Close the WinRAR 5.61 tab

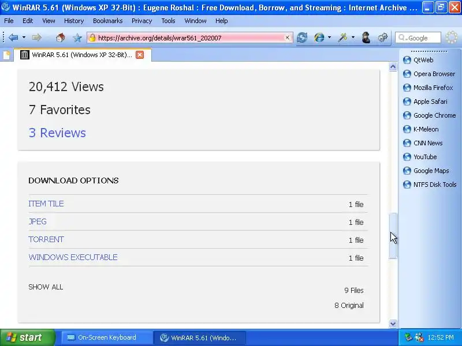140,55
